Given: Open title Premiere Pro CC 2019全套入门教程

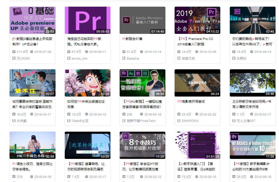Looking at the screenshot, I should [x=196, y=41].
